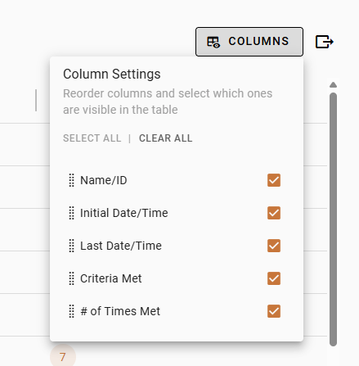Toggle the Initial Date/Time checkbox off
This screenshot has height=366, width=359.
coord(274,213)
